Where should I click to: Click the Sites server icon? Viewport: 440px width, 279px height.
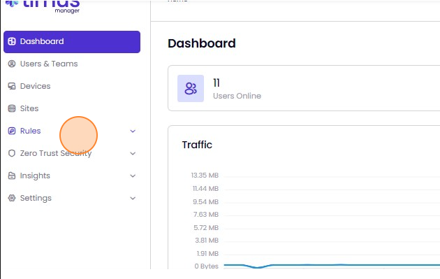[x=12, y=108]
